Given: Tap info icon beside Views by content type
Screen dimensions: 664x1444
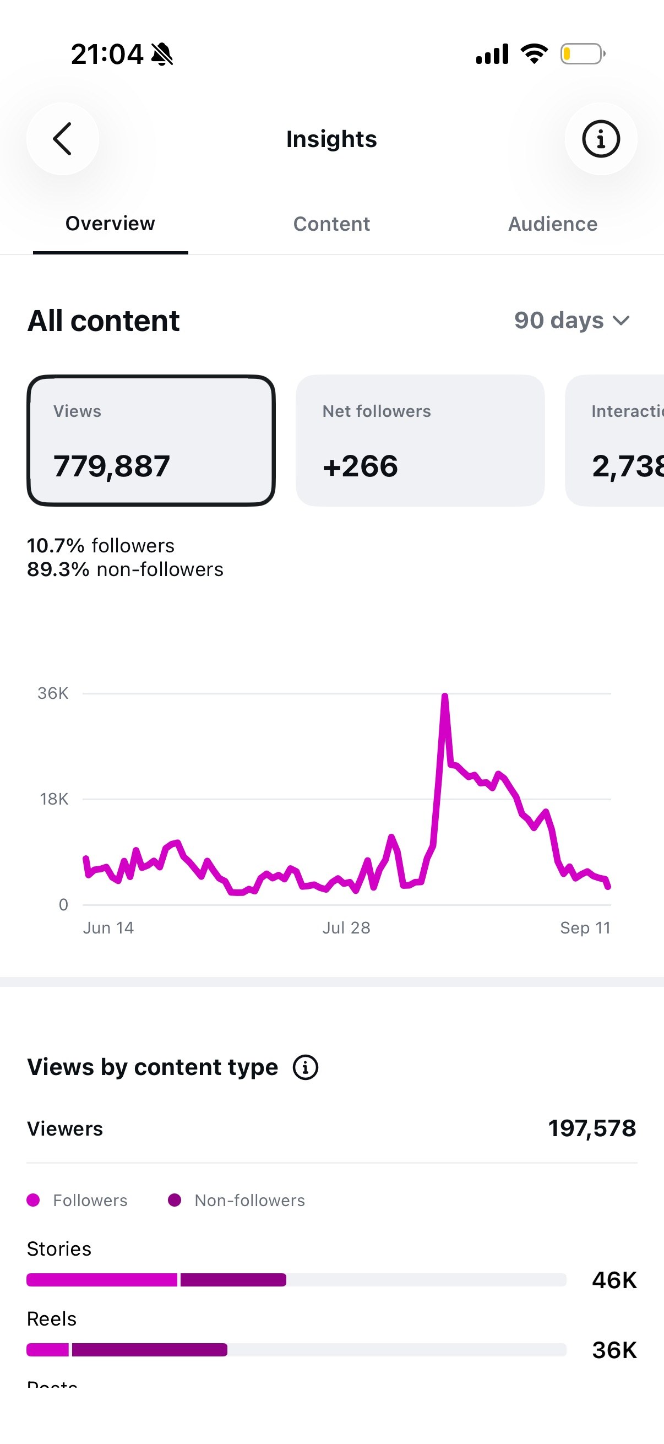Looking at the screenshot, I should pyautogui.click(x=306, y=1067).
